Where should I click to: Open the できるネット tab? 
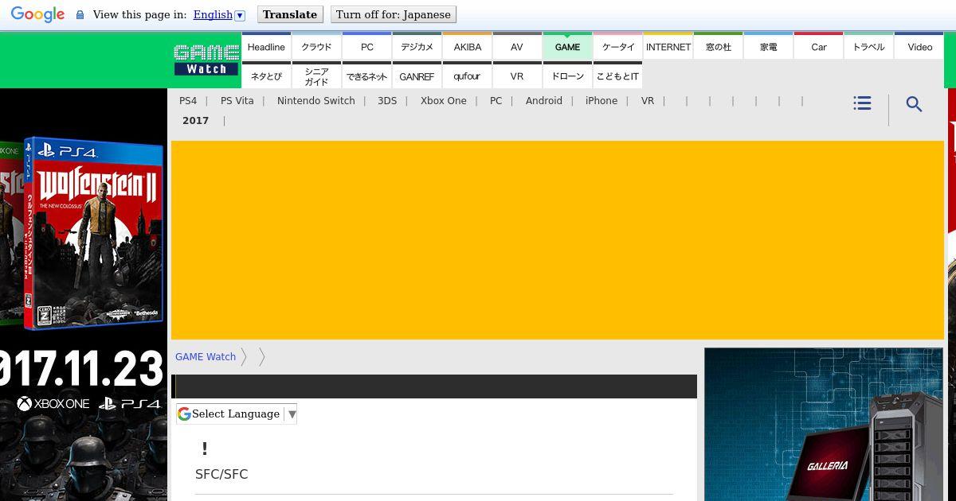click(366, 76)
